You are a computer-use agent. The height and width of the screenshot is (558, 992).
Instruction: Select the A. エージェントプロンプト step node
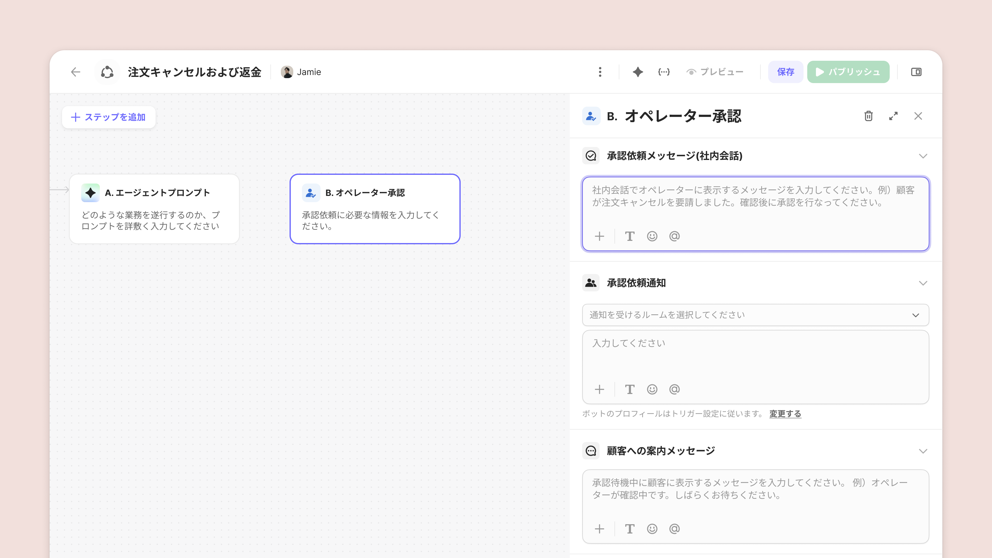tap(154, 209)
